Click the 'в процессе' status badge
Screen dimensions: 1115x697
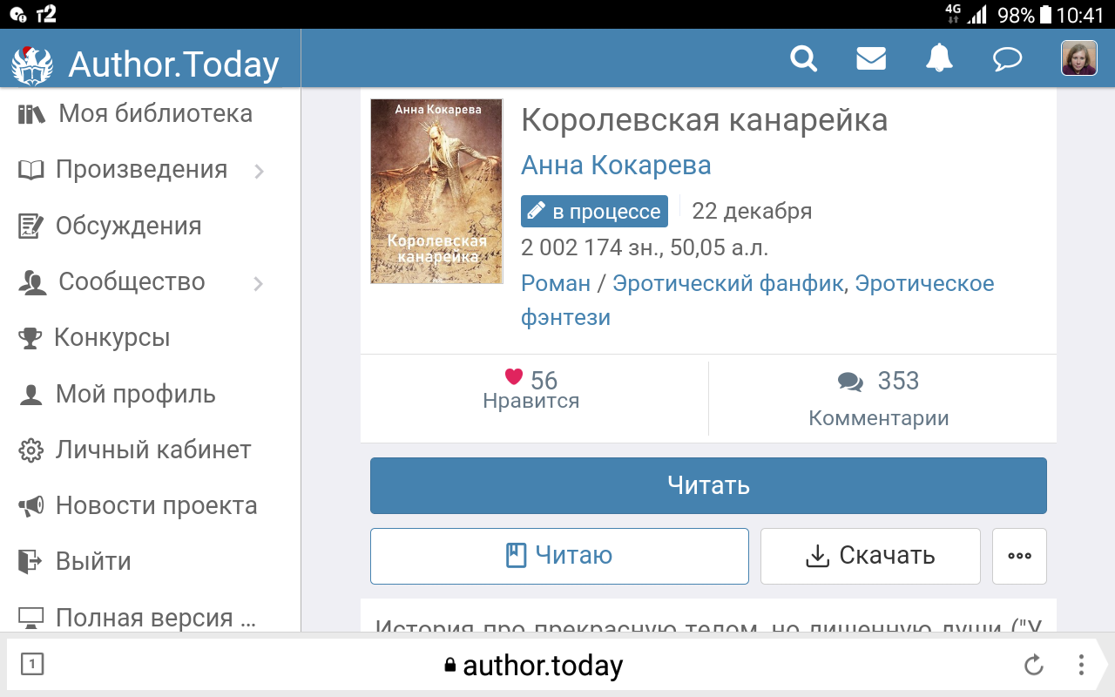594,211
